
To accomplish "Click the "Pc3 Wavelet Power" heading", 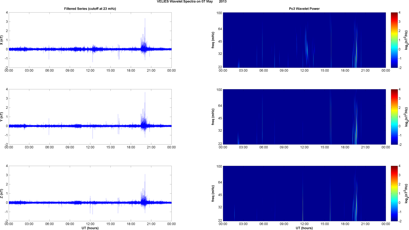I will click(x=304, y=9).
